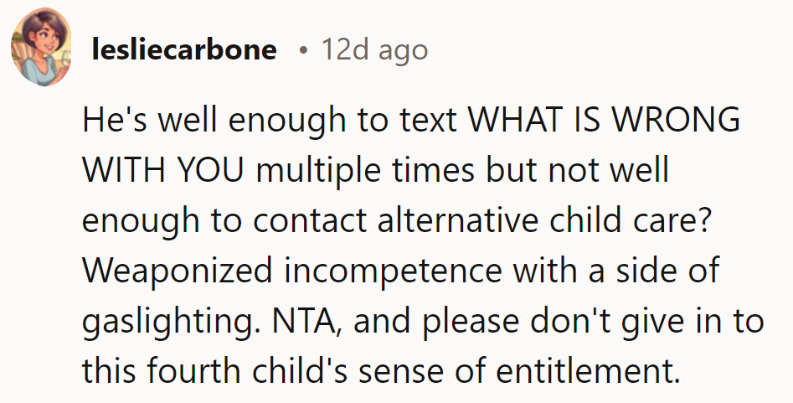Click lesliecarbone's cartoon avatar picture
793x403 pixels.
coord(40,51)
